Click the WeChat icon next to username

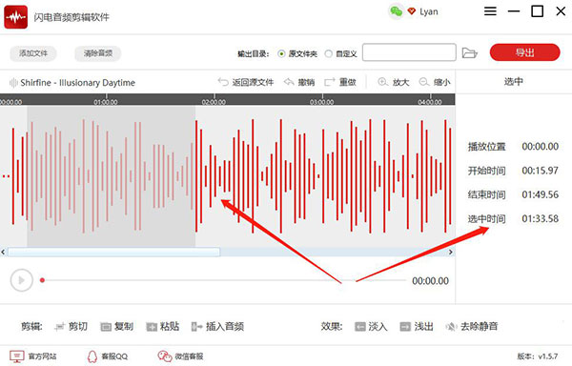coord(397,11)
